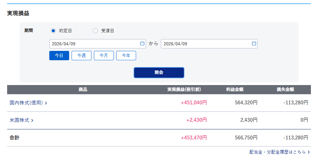This screenshot has height=158, width=314.
Task: Click the end date input field
Action: (205, 44)
